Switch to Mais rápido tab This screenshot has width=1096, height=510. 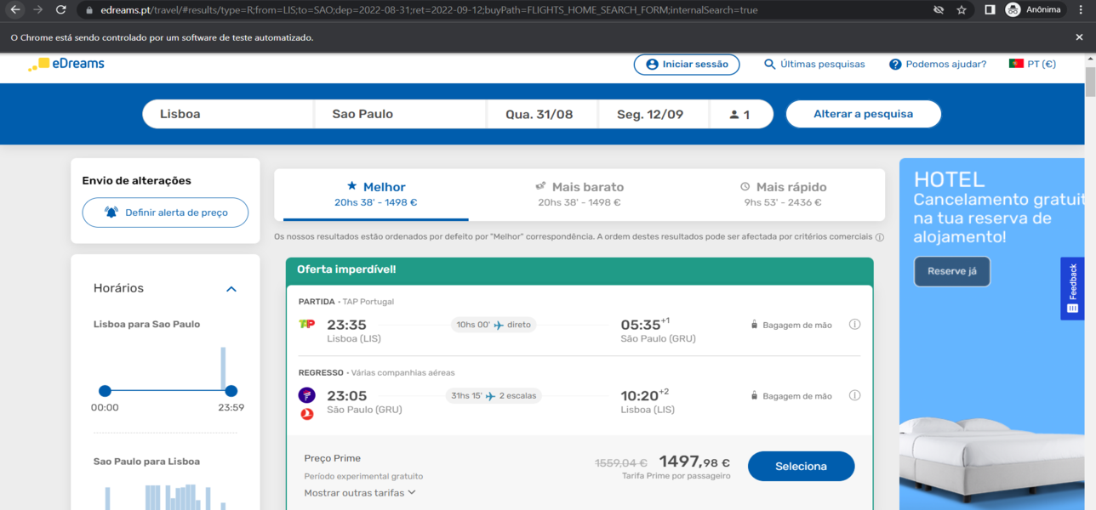(783, 194)
